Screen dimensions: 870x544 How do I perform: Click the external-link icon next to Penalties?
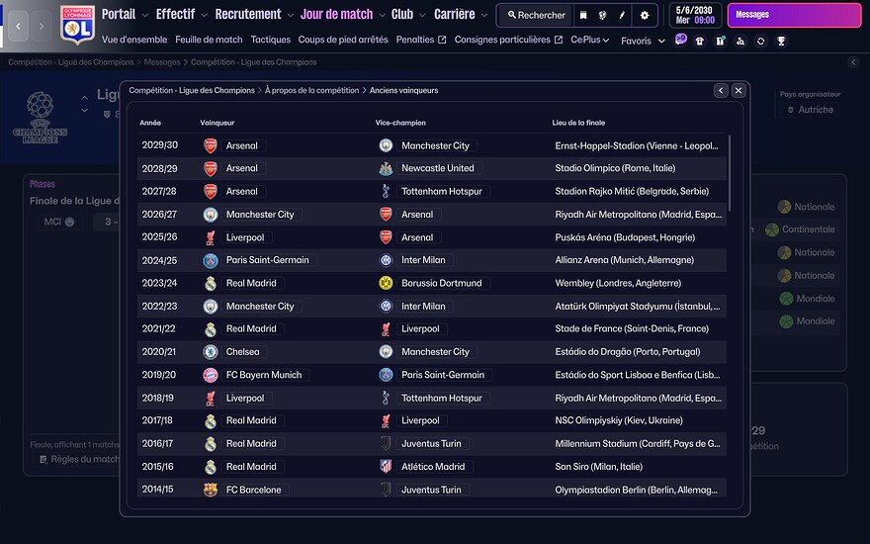[442, 40]
